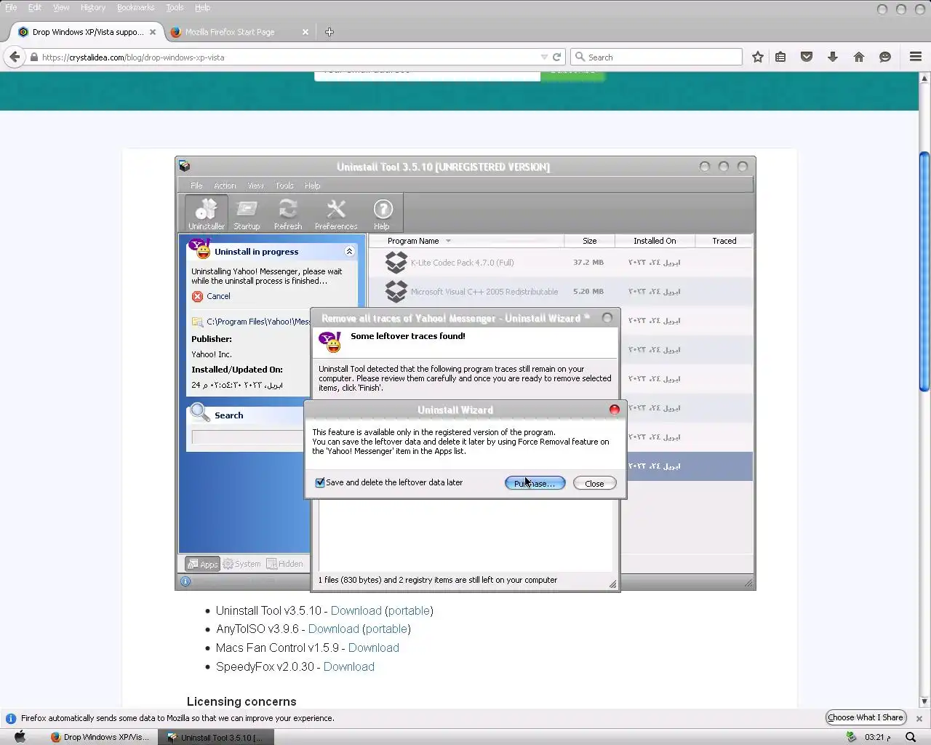Image resolution: width=931 pixels, height=745 pixels.
Task: Click the URL address bar
Action: 289,57
